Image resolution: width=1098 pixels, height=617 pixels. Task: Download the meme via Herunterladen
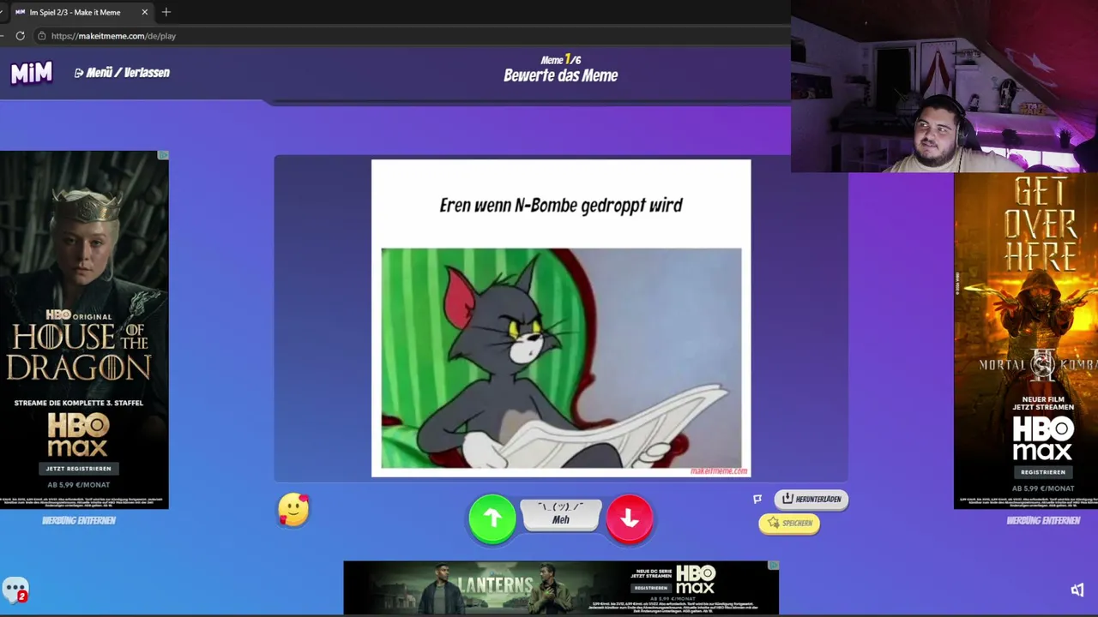tap(811, 499)
